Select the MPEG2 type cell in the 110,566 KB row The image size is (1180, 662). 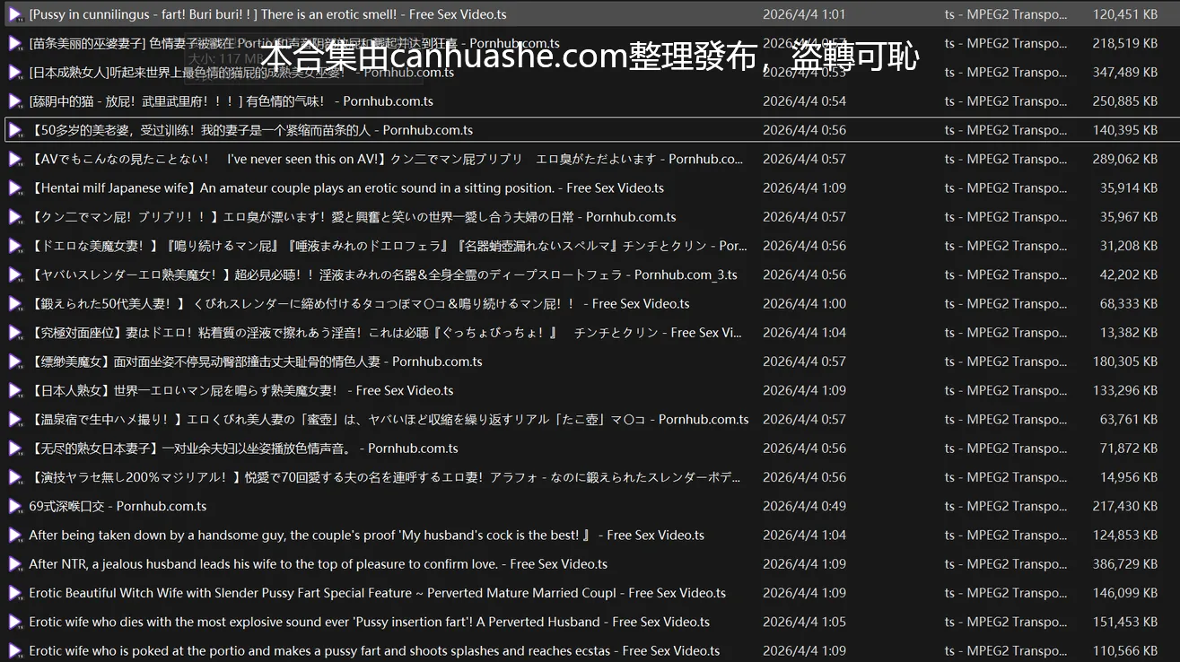point(1006,651)
